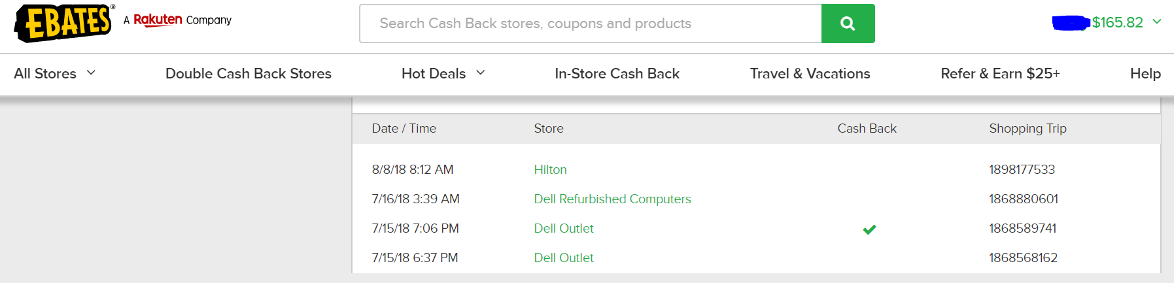Viewport: 1174px width, 283px height.
Task: Select Refer & Earn $25+
Action: coord(1000,73)
